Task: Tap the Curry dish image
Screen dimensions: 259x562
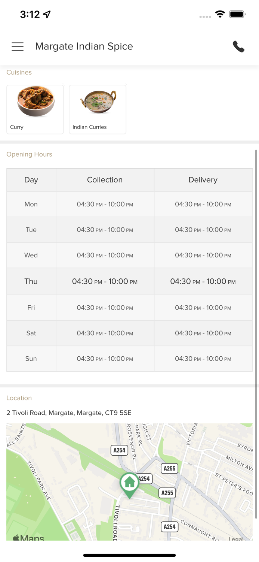Action: click(36, 102)
